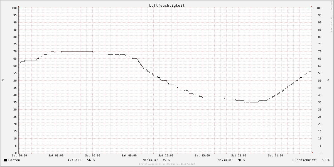Image resolution: width=334 pixels, height=167 pixels.
Task: Click the chart title Luftfeuchtigkeit
Action: coord(167,6)
